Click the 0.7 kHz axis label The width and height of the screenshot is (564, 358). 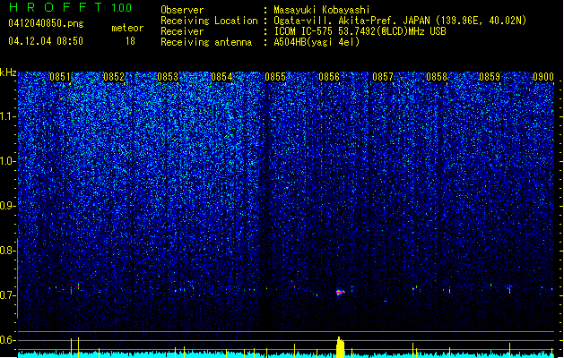7,295
